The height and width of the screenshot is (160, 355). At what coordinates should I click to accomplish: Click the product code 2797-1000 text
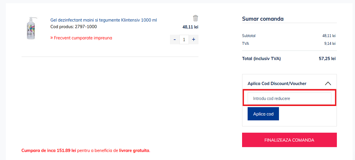point(73,27)
